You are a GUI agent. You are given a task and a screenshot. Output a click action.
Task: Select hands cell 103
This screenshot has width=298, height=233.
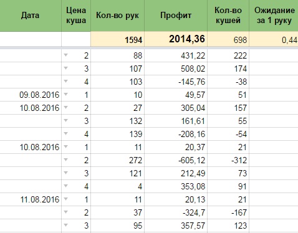click(117, 82)
